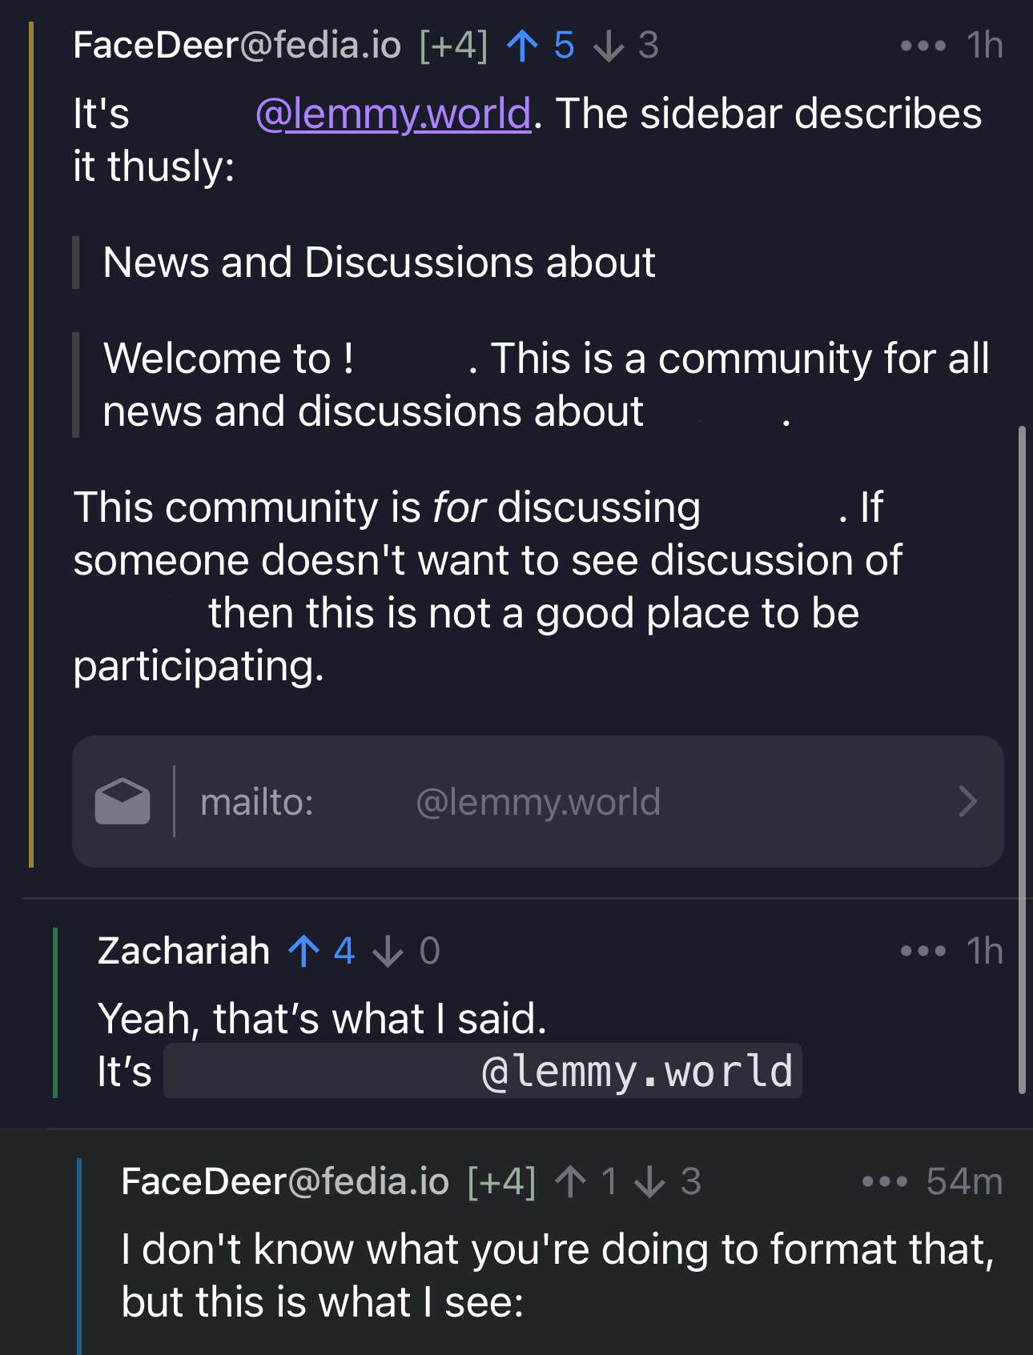Upvote Zachariah's comment
Image resolution: width=1033 pixels, height=1355 pixels.
(x=304, y=951)
